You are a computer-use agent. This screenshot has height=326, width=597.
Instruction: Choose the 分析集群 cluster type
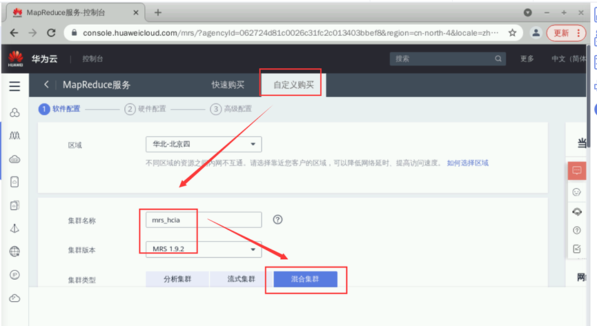(x=177, y=279)
